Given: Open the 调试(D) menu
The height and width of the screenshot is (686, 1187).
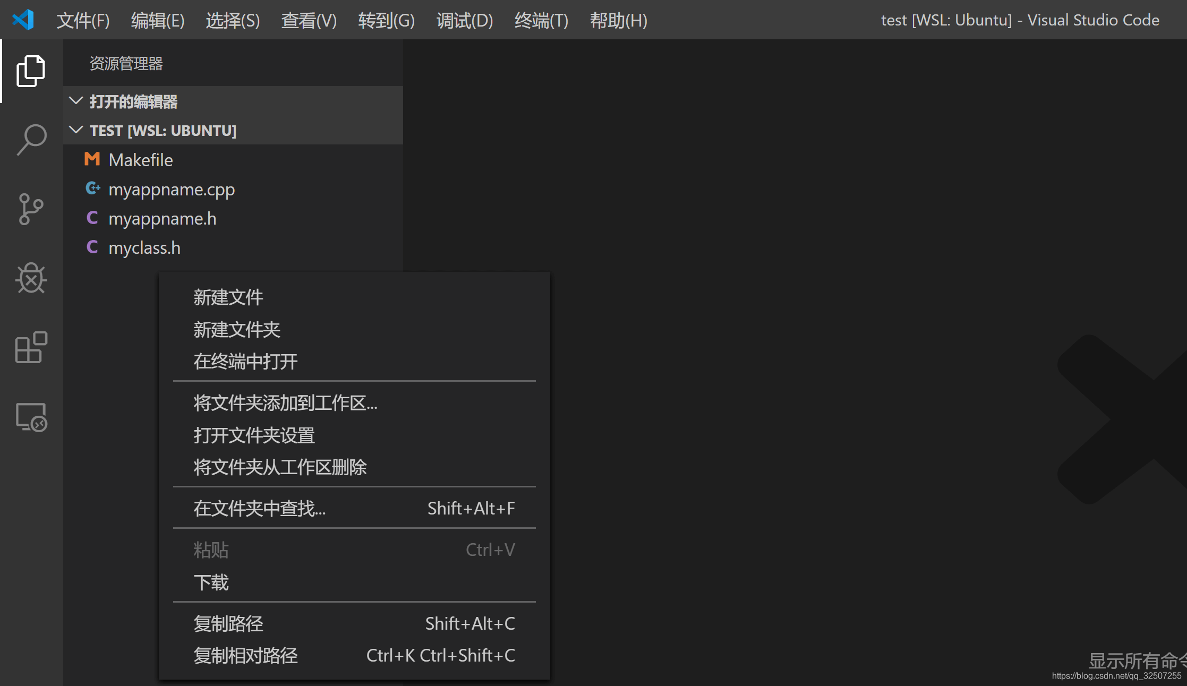Looking at the screenshot, I should [464, 20].
